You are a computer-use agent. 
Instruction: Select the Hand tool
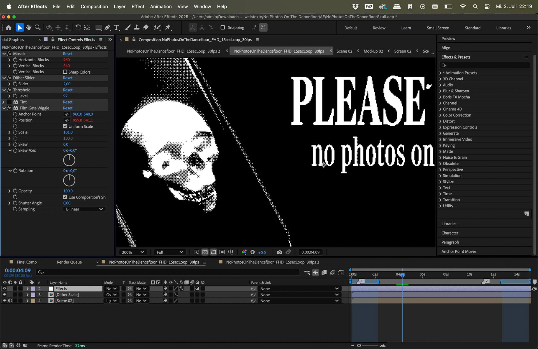click(29, 27)
